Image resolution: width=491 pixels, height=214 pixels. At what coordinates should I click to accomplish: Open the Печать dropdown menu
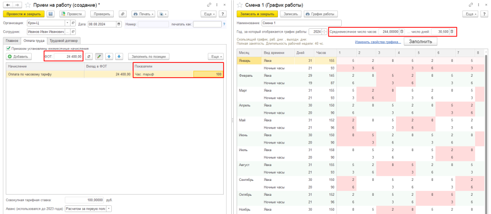click(143, 14)
